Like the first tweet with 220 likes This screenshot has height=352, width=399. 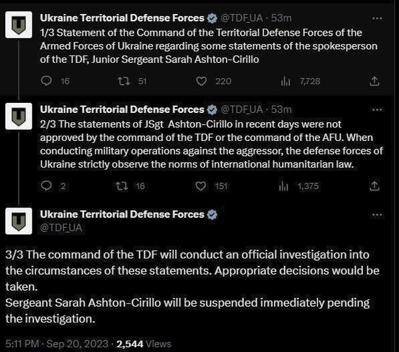(202, 81)
